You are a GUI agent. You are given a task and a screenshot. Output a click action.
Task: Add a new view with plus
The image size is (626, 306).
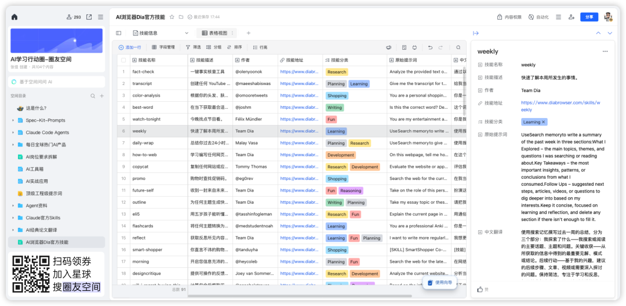[x=248, y=33]
